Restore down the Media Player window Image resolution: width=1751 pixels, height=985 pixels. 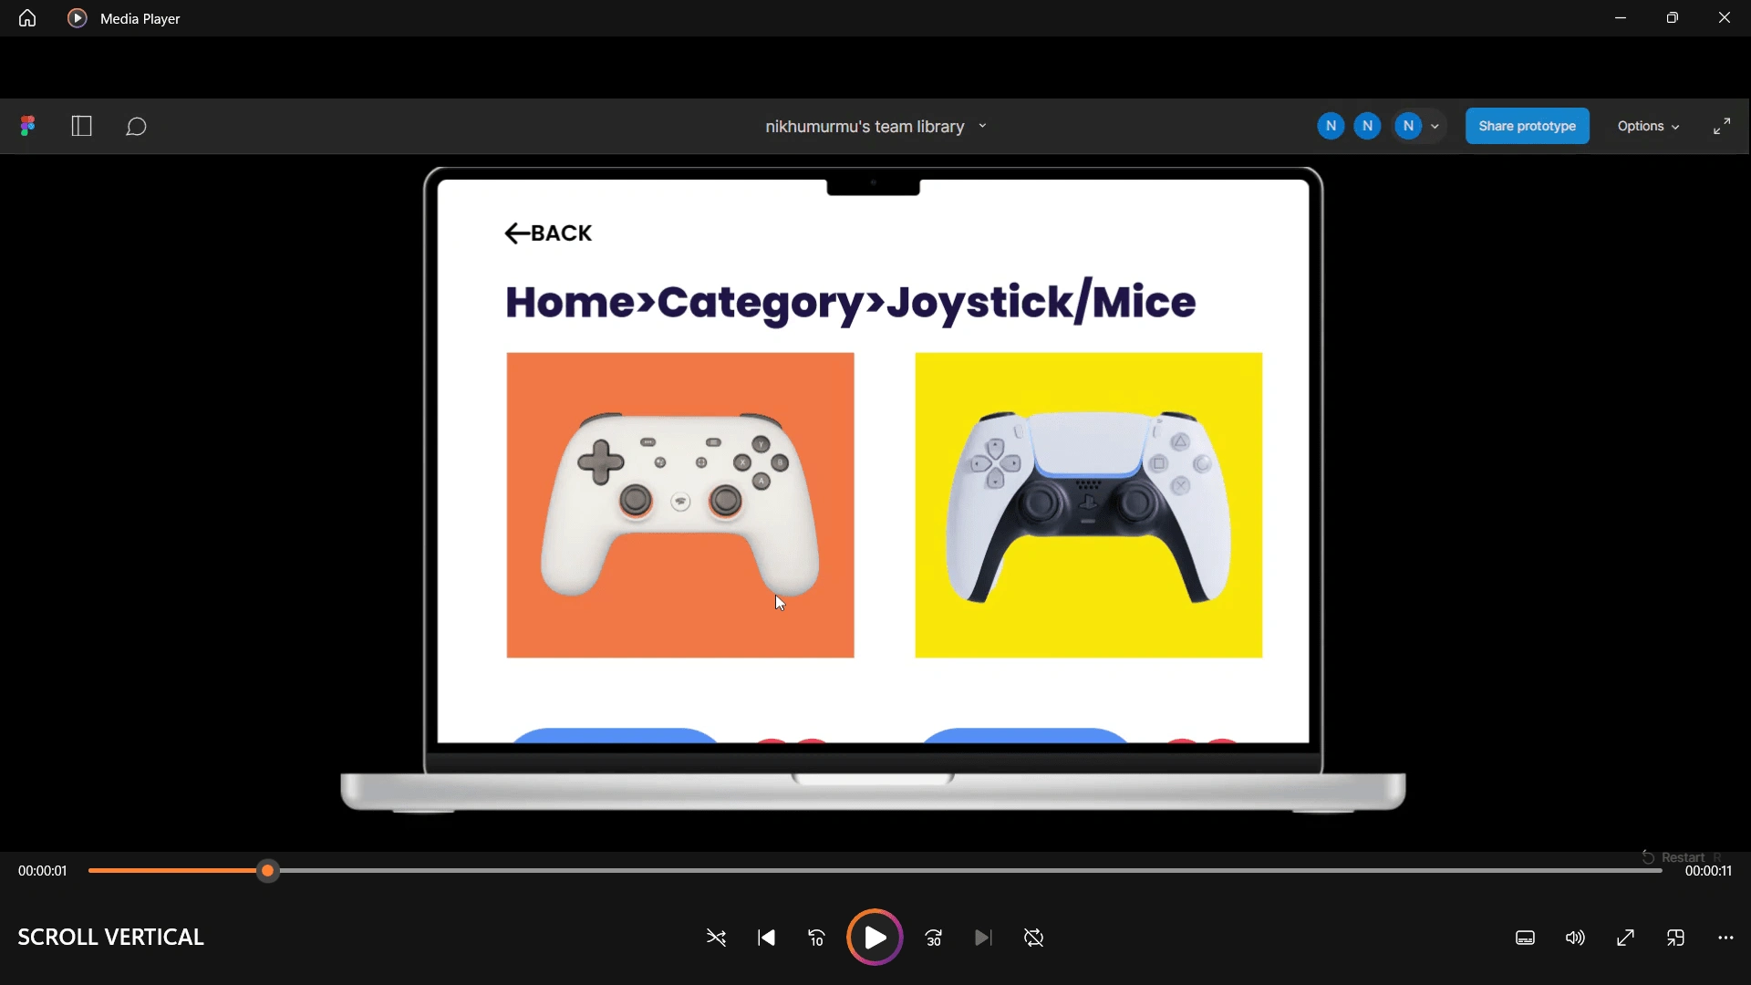click(x=1673, y=18)
